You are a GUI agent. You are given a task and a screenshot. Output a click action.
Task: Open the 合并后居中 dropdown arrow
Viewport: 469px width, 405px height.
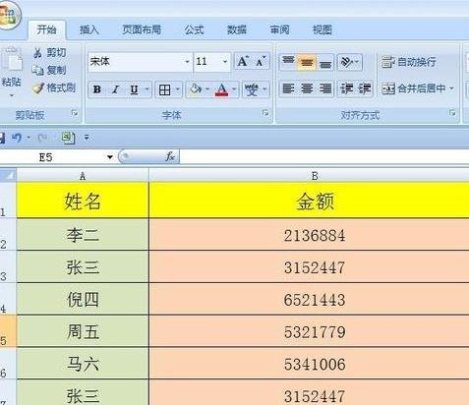(x=451, y=88)
